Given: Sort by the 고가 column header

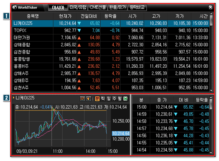Looking at the screenshot, I should point(156,16).
